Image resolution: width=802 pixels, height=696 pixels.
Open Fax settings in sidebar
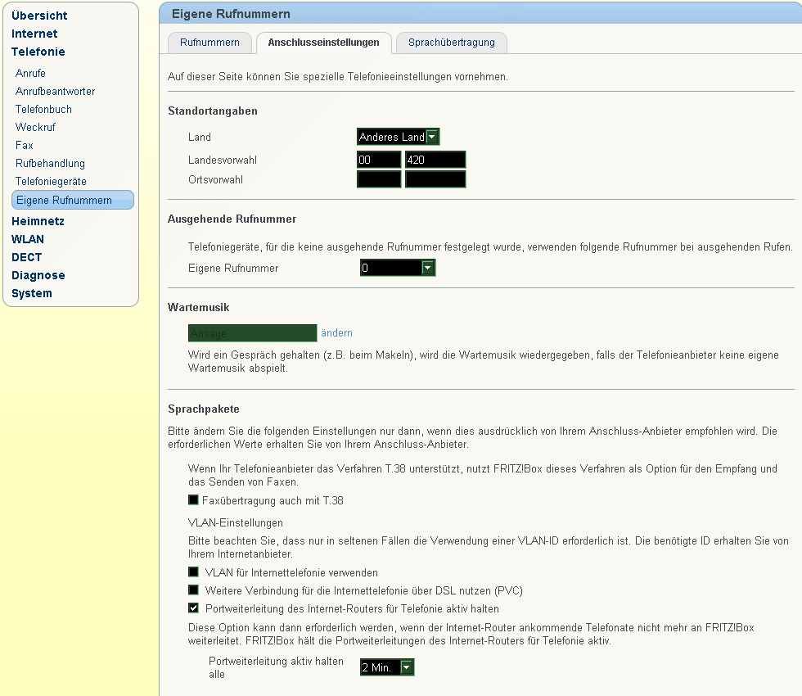click(24, 146)
